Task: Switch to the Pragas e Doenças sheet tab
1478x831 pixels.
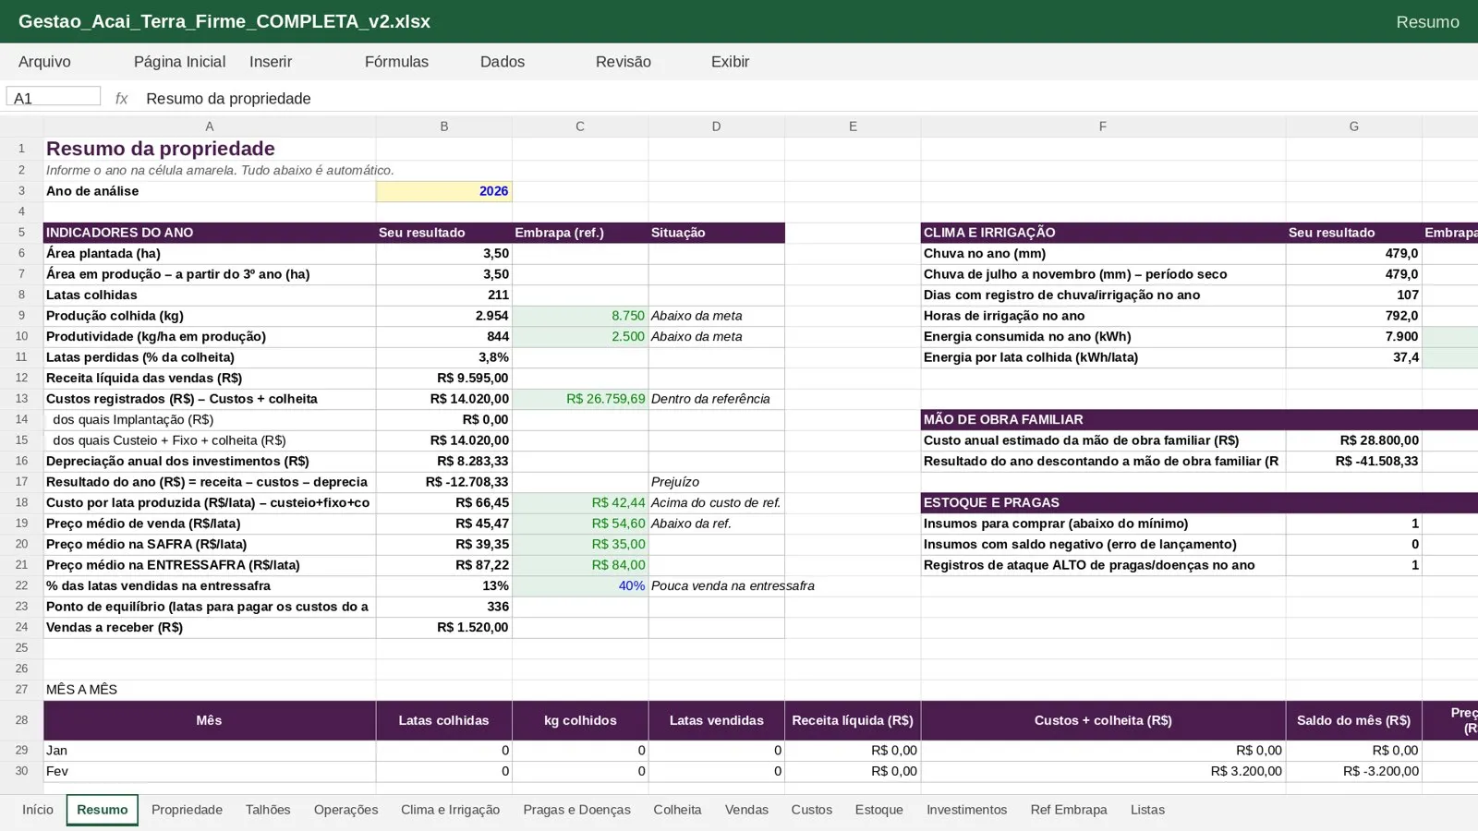Action: pos(576,810)
